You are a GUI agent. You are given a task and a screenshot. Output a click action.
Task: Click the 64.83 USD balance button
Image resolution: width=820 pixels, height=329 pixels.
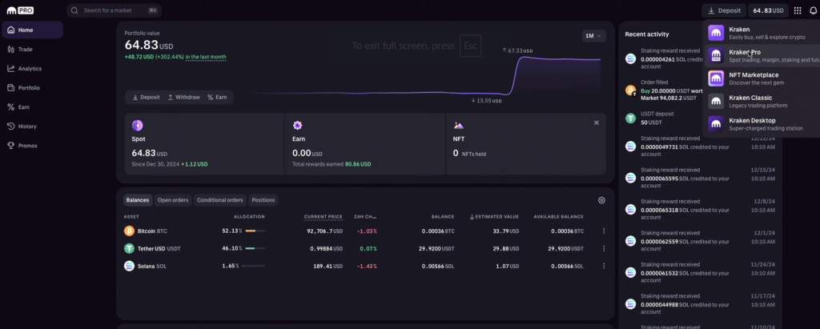768,10
